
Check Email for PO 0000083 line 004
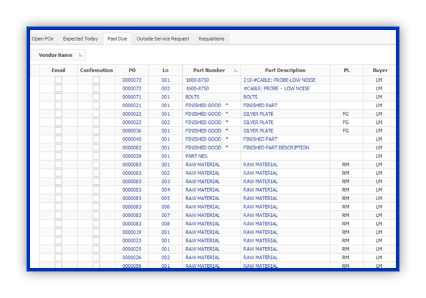[58, 190]
